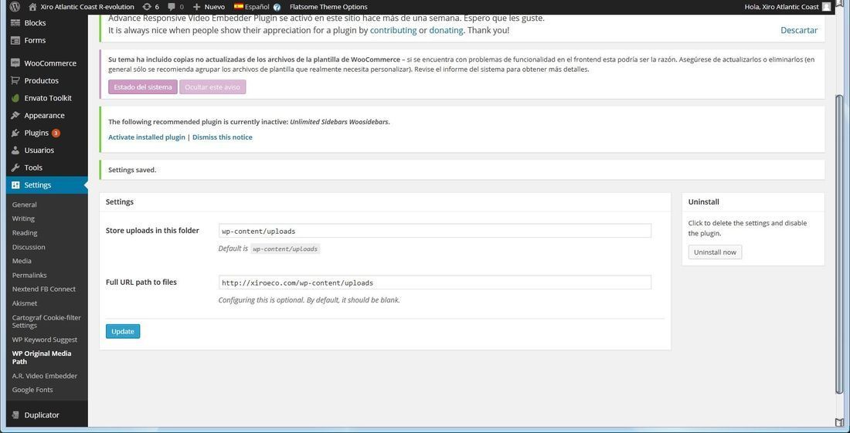Click the user avatar in admin bar
The height and width of the screenshot is (433, 850).
(826, 7)
